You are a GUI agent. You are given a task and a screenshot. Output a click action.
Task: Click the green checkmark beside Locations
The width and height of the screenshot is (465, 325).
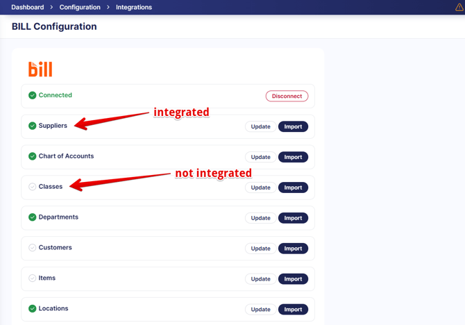[33, 309]
